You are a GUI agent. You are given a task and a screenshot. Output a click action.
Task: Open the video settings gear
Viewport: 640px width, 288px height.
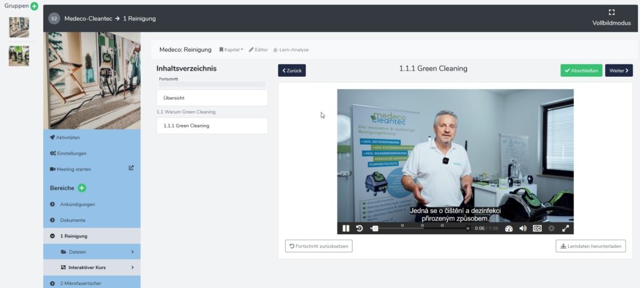(x=551, y=229)
